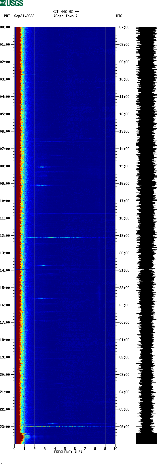This screenshot has height=467, width=159.
Task: Click the 06:00 label on UTC axis
Action: [124, 427]
